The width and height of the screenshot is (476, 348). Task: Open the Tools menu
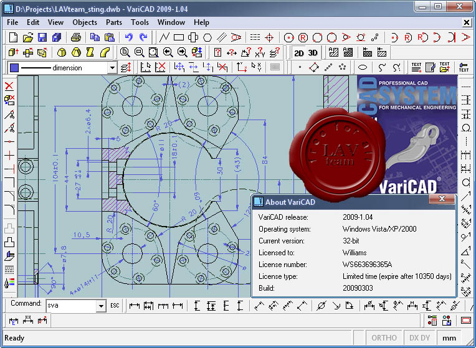[140, 22]
